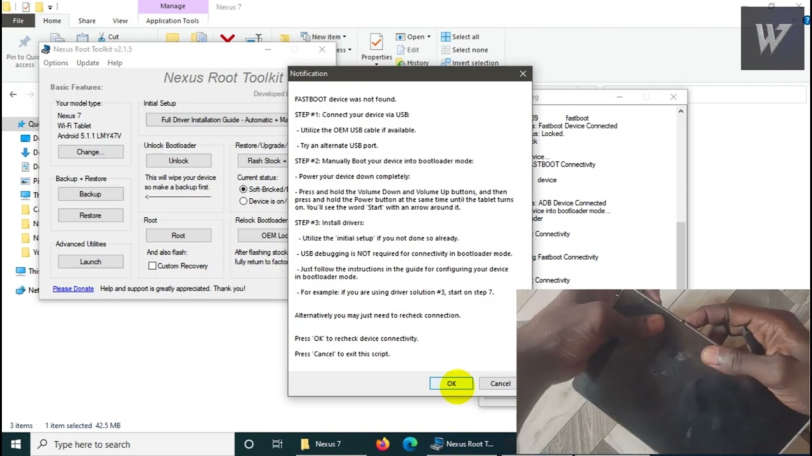Click the Root button
812x456 pixels.
point(178,236)
